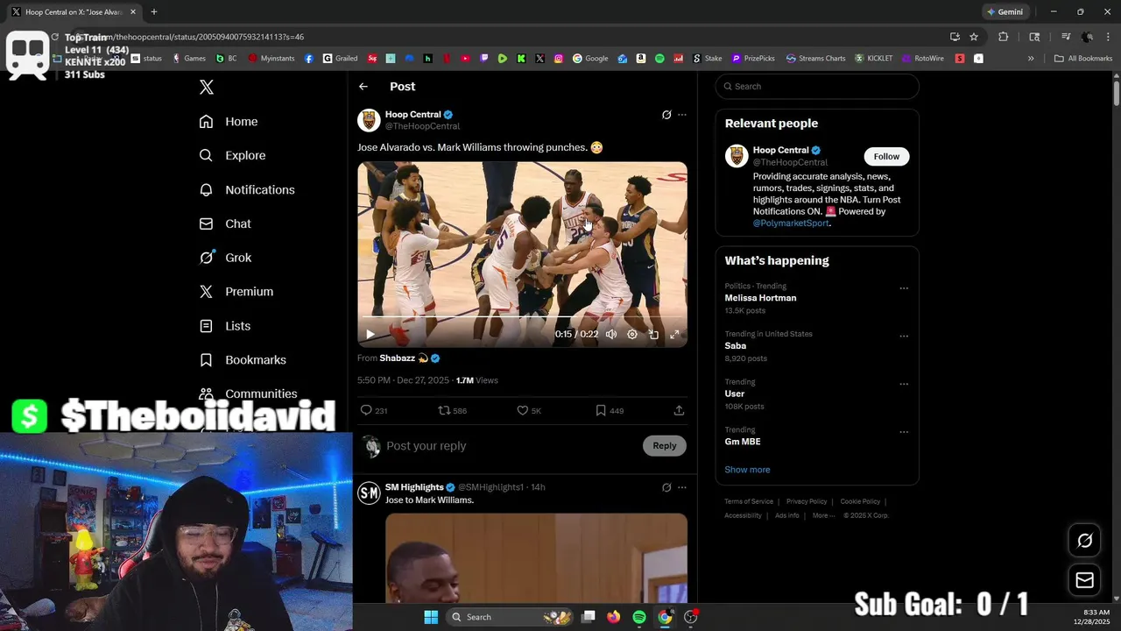Expand bookmarks overflow chevron
The width and height of the screenshot is (1121, 631).
[x=1031, y=59]
